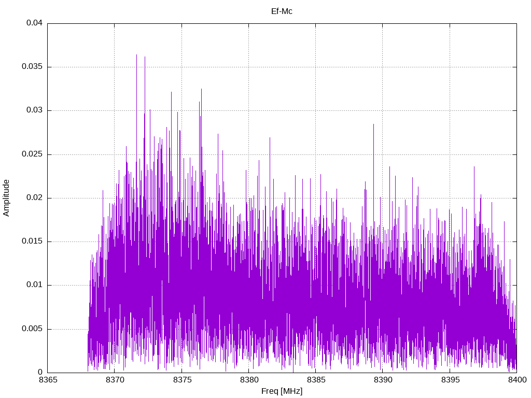Click the 8400 x-axis tick label
This screenshot has width=531, height=398.
point(517,380)
